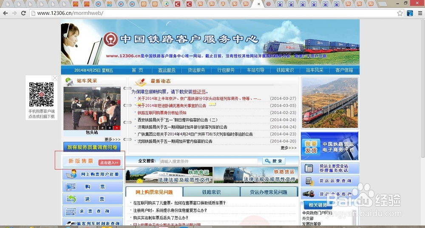The width and height of the screenshot is (425, 228).
Task: Switch to the 铁路常识 tab
Action: (211, 192)
